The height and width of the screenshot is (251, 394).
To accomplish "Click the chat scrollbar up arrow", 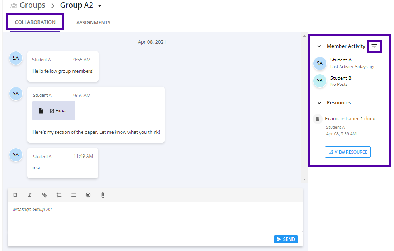I will click(x=304, y=36).
